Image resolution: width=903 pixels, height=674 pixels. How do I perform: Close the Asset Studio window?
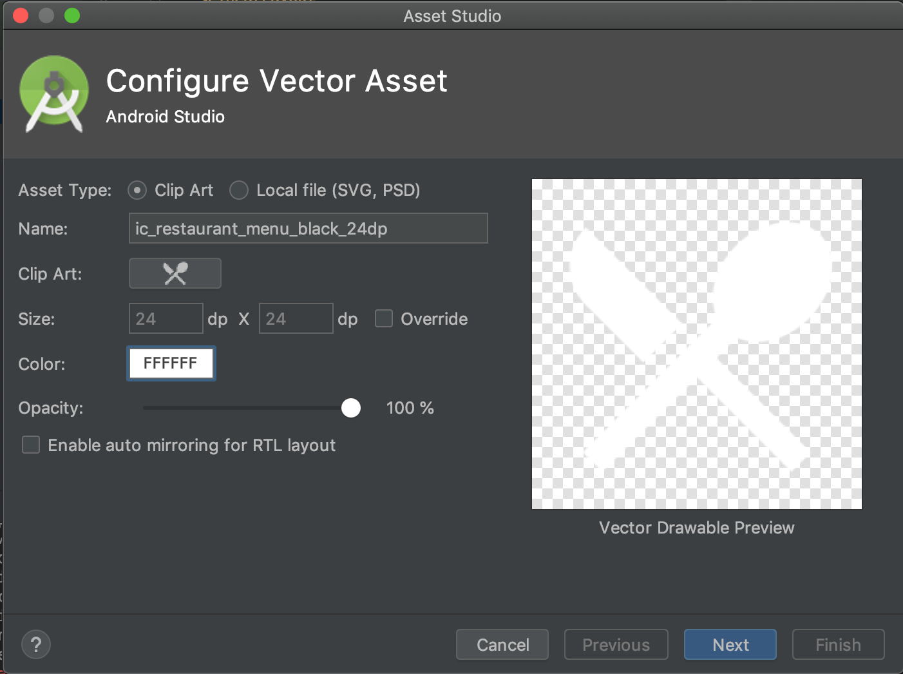click(x=21, y=15)
